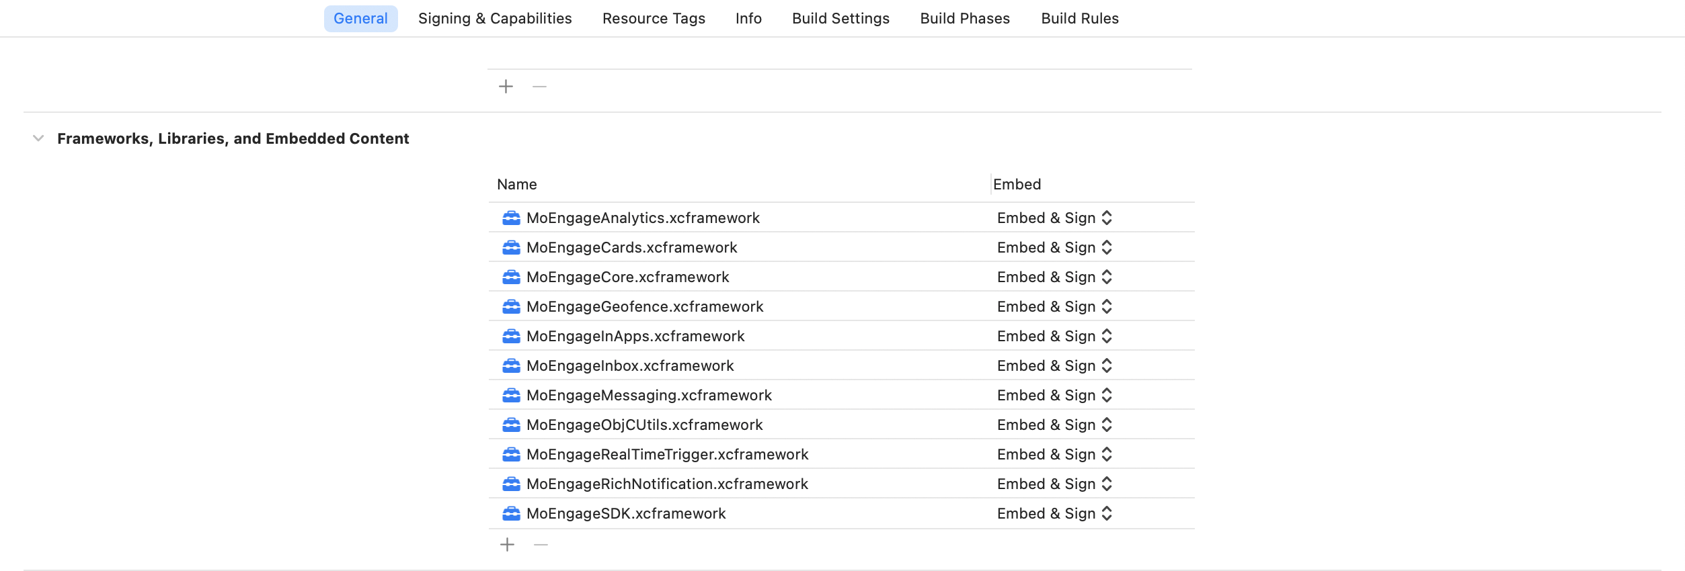Click the plus button above the Frameworks section
This screenshot has width=1685, height=571.
(506, 86)
